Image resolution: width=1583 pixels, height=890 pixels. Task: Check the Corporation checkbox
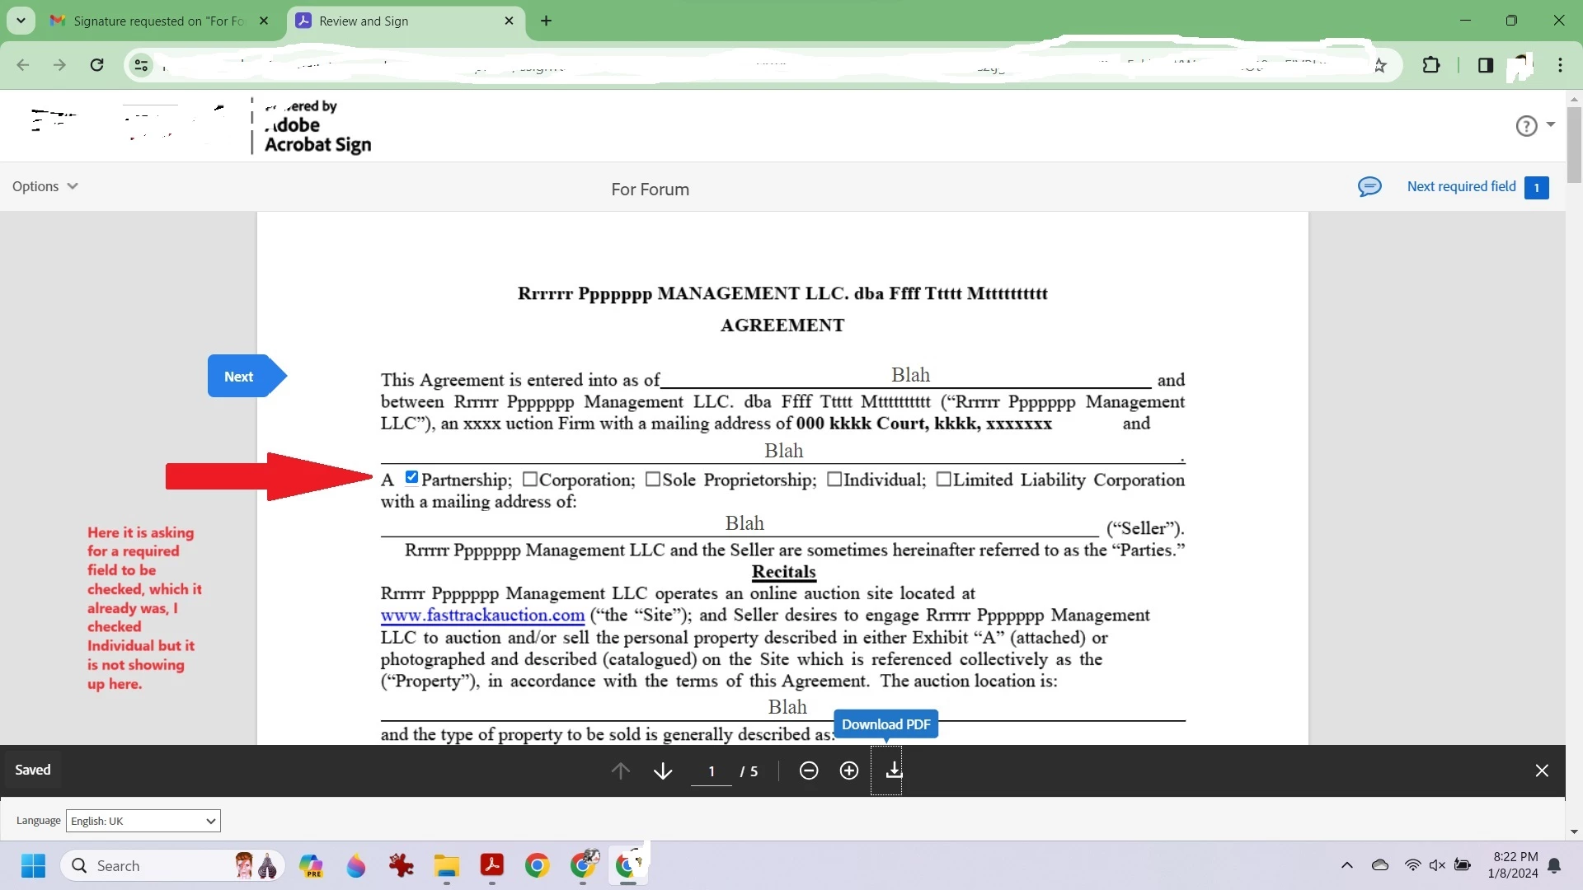529,480
